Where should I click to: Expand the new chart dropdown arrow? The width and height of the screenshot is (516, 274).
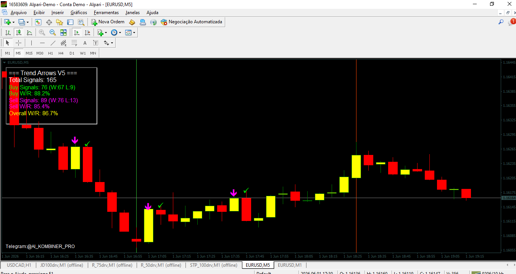click(13, 22)
